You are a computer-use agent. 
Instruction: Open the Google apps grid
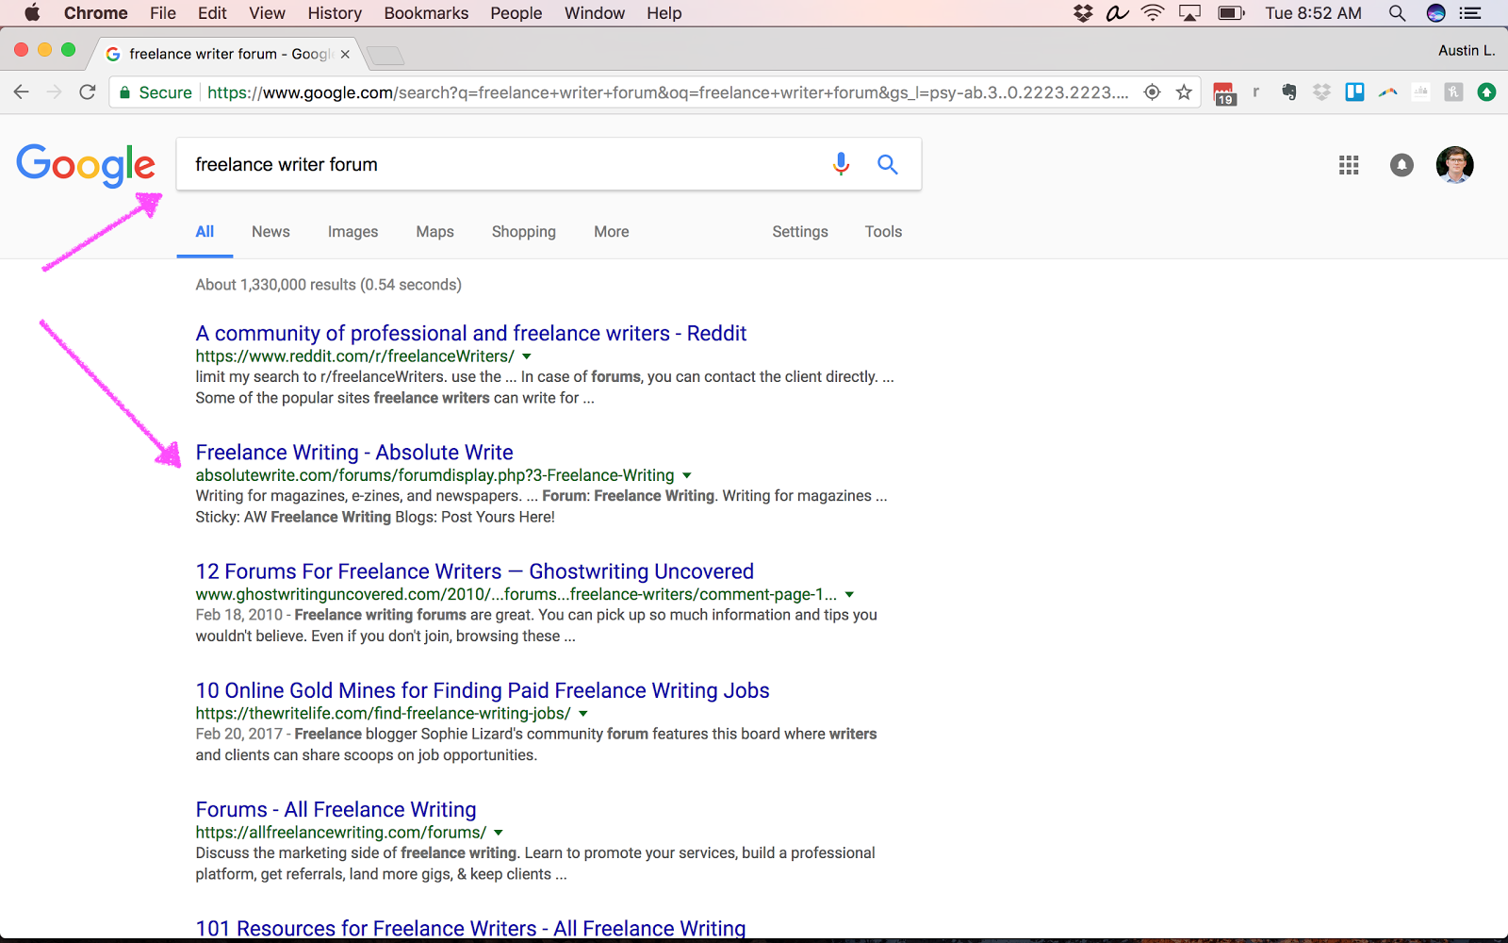1349,165
